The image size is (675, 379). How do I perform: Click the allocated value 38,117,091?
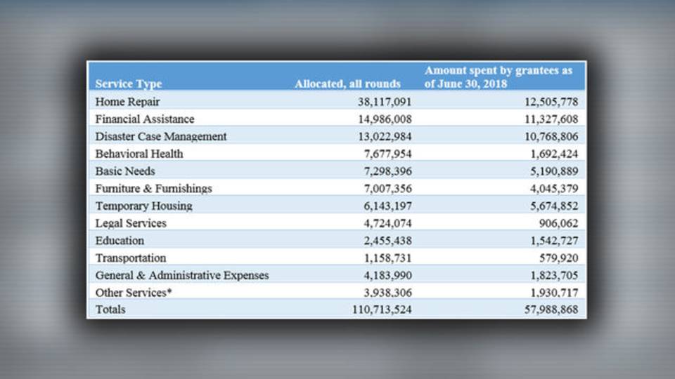point(385,102)
